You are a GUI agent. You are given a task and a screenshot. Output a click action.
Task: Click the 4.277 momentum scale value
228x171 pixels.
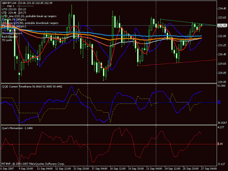[x=221, y=127]
